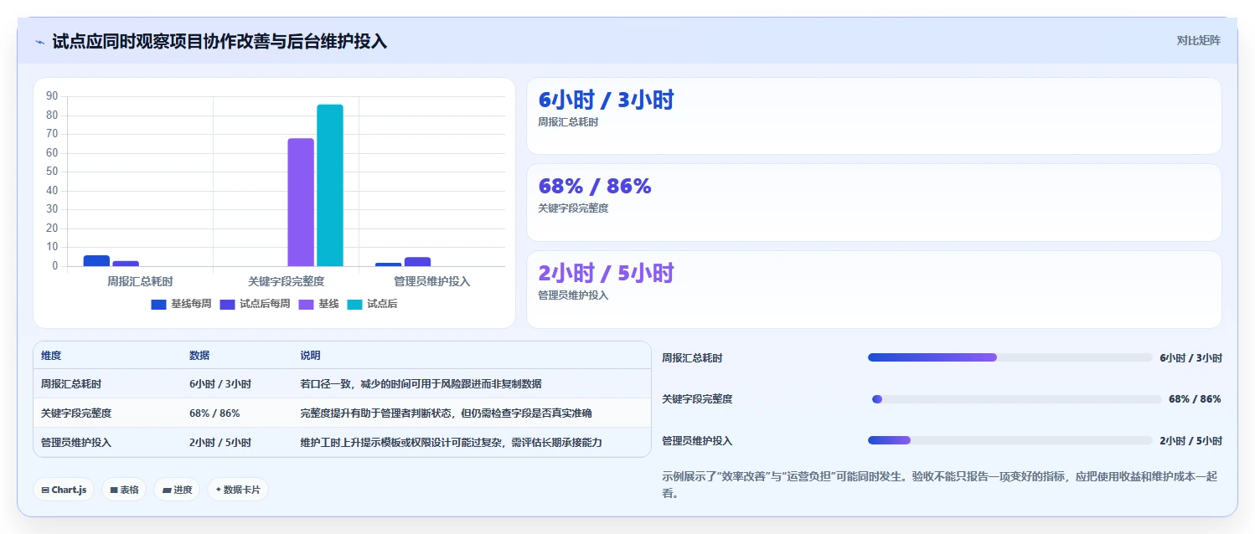Click the 对比矩阵 label in the header

click(x=1199, y=40)
